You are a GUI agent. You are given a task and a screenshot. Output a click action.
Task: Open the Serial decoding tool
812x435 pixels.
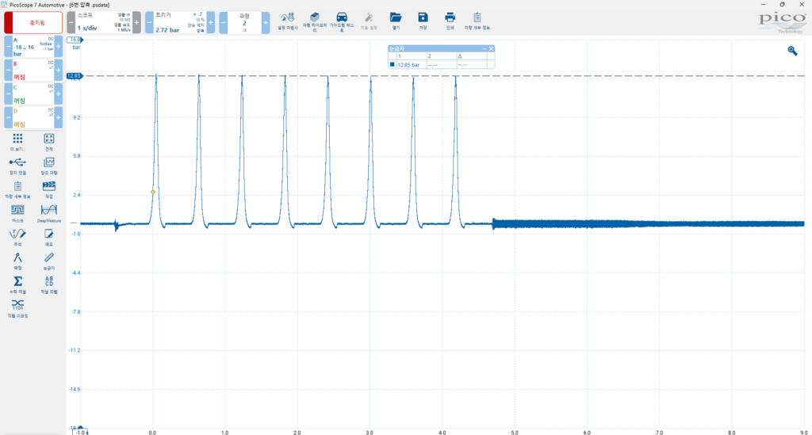(17, 305)
